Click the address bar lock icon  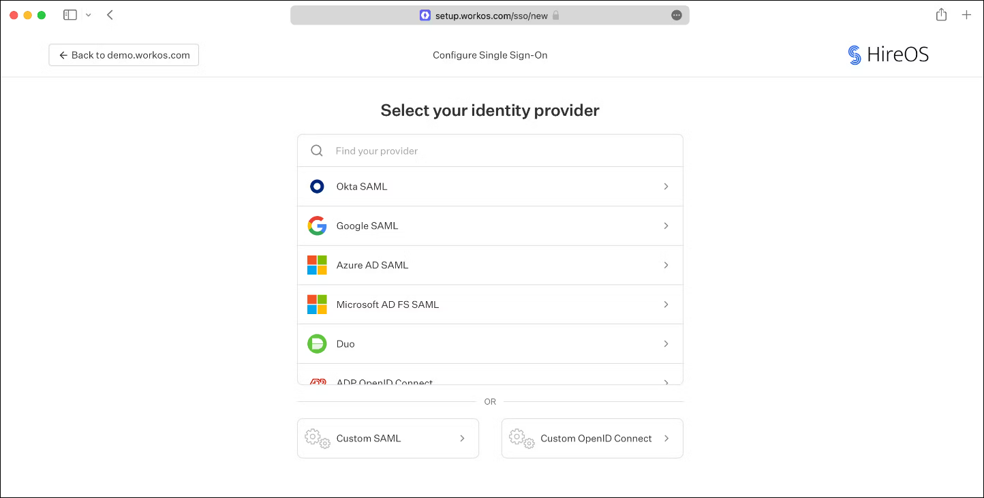[x=555, y=15]
